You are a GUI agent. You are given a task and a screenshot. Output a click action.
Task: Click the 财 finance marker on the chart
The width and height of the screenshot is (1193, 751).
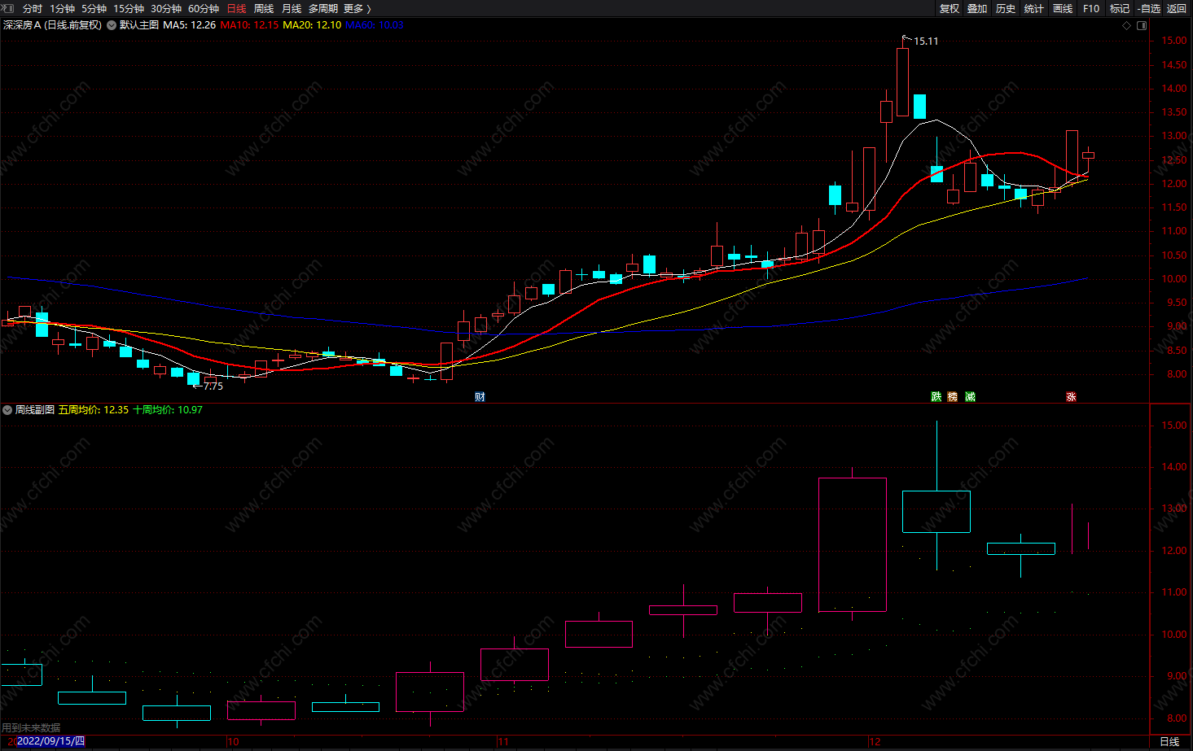pos(480,397)
